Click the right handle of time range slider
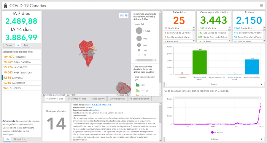 260,98
